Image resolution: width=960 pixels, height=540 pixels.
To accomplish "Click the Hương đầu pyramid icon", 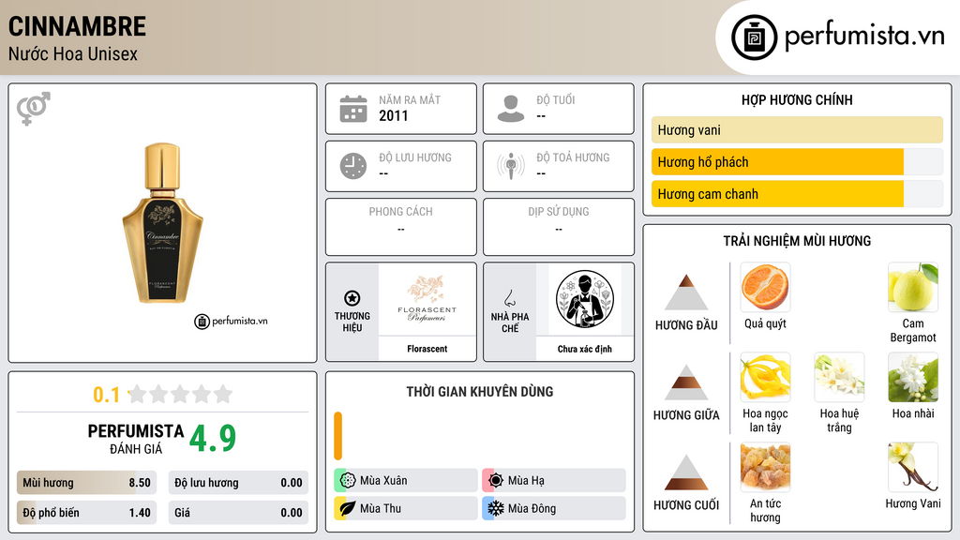I will point(686,292).
